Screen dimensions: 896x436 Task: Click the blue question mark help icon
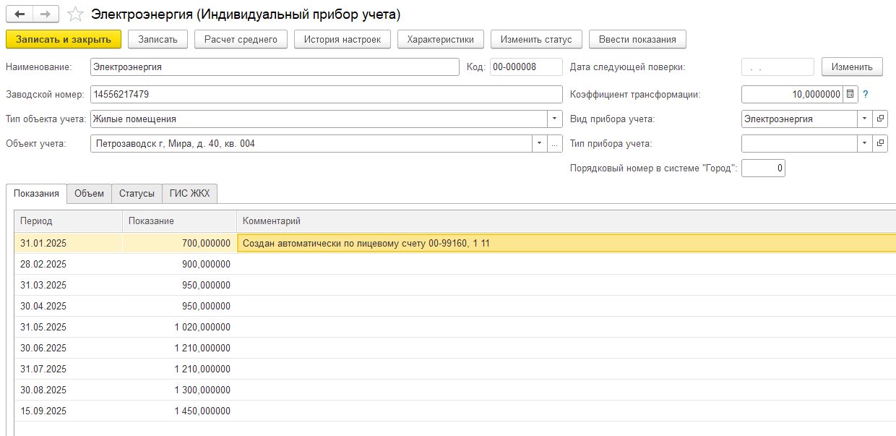865,95
